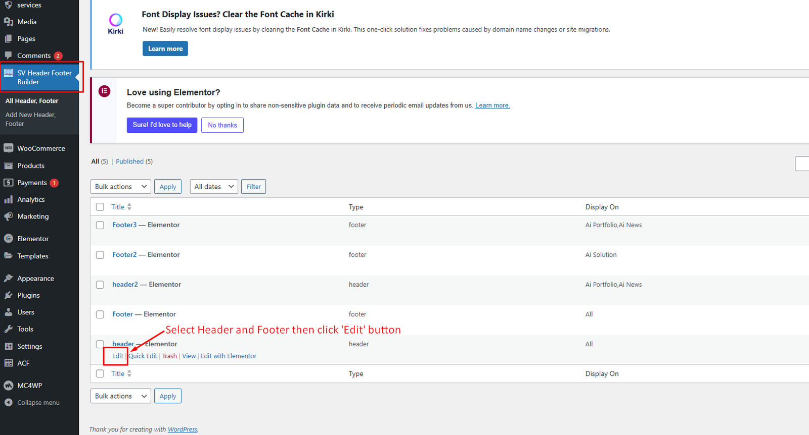The height and width of the screenshot is (435, 809).
Task: Sort table by the Title column header
Action: (118, 207)
